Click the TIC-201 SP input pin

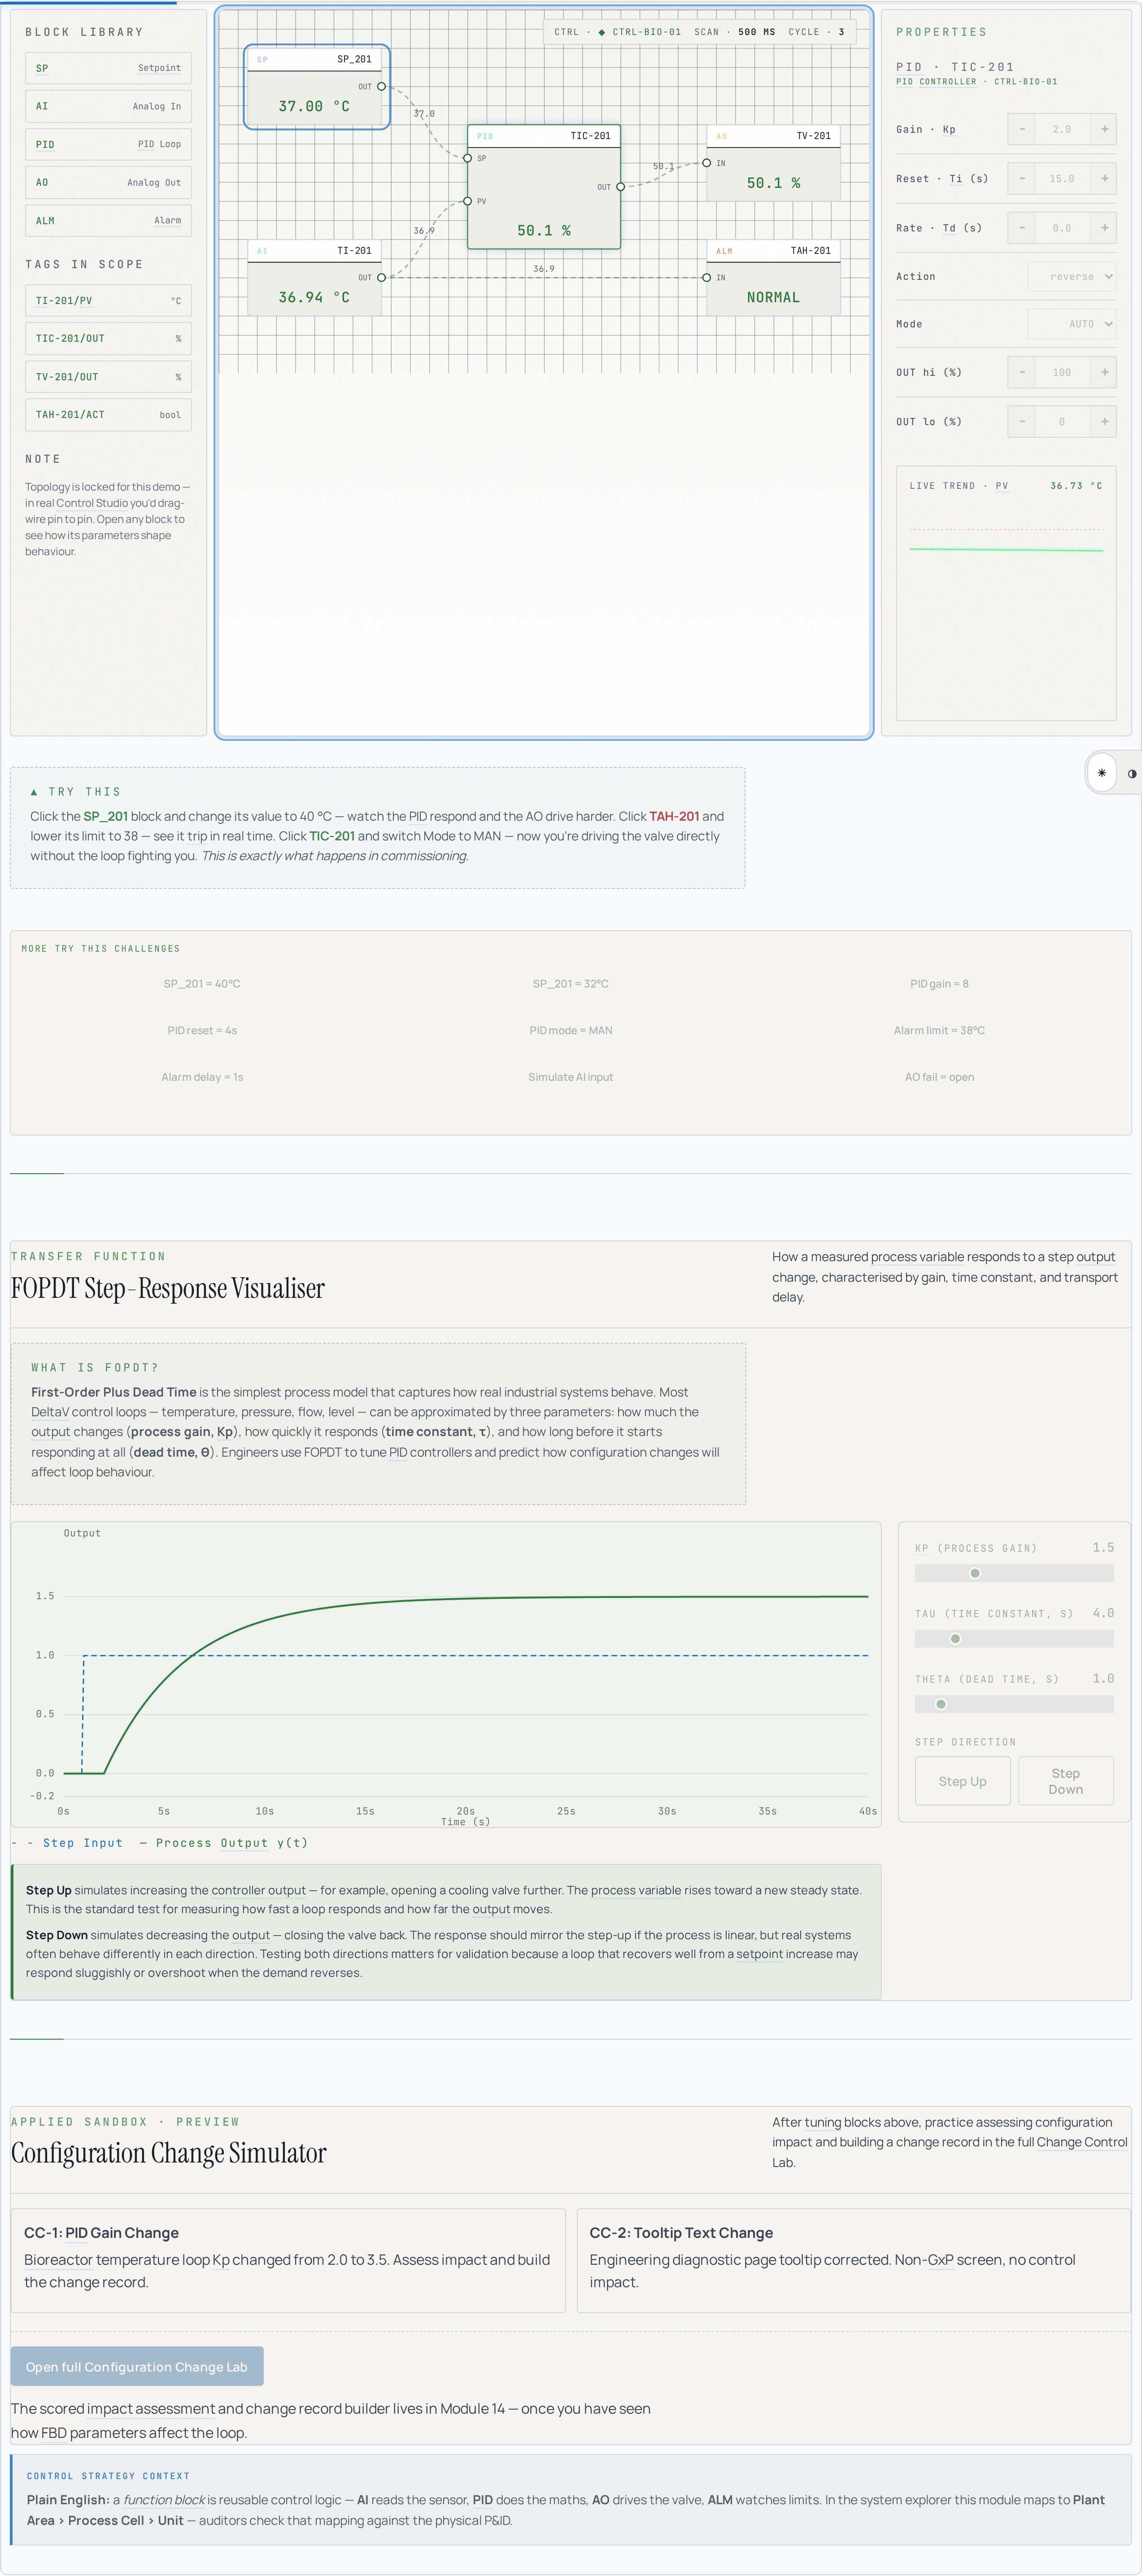click(x=468, y=158)
